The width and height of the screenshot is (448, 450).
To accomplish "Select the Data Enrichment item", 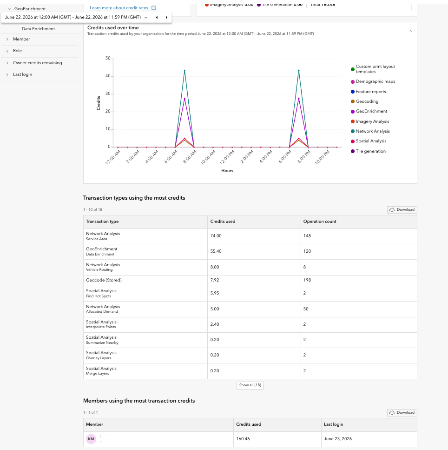I will coord(39,29).
